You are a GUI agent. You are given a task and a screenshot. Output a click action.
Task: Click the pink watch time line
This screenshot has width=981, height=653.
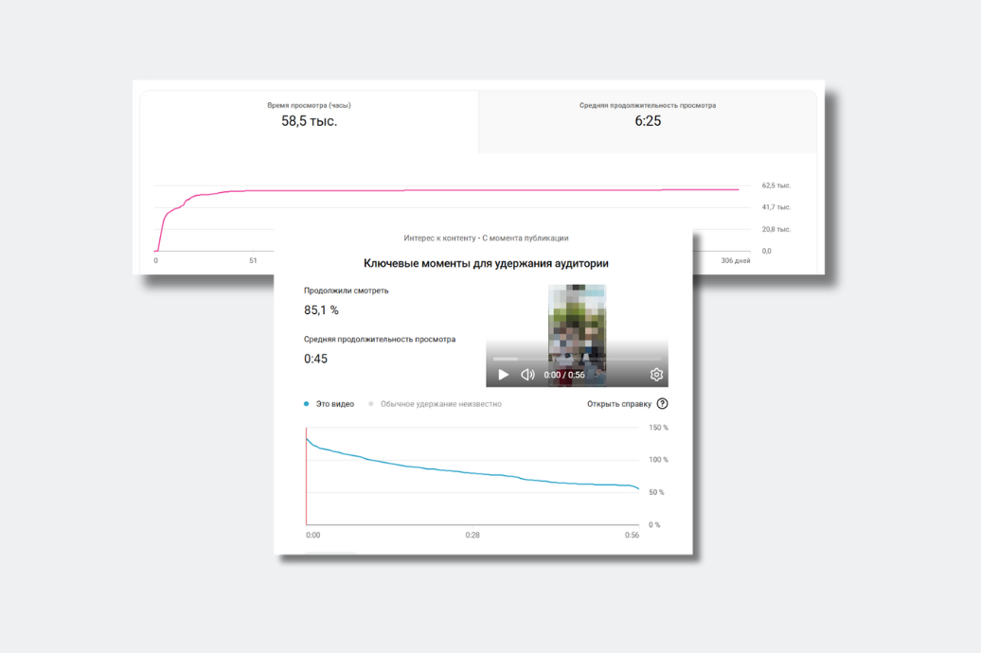click(x=473, y=190)
